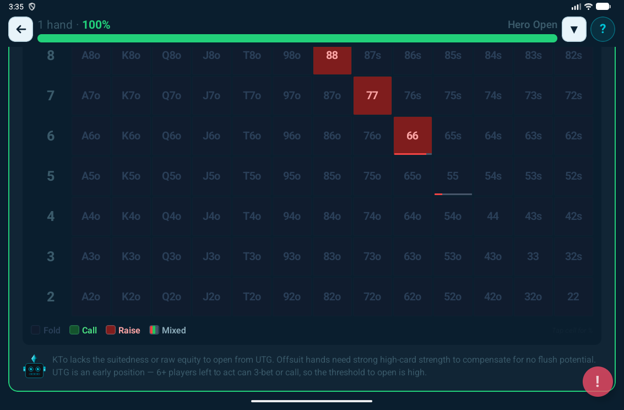This screenshot has height=410, width=624.
Task: Tap the battery indicator icon
Action: [x=603, y=7]
